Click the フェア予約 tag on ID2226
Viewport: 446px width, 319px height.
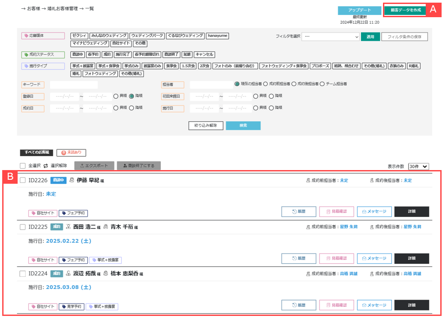pyautogui.click(x=73, y=213)
